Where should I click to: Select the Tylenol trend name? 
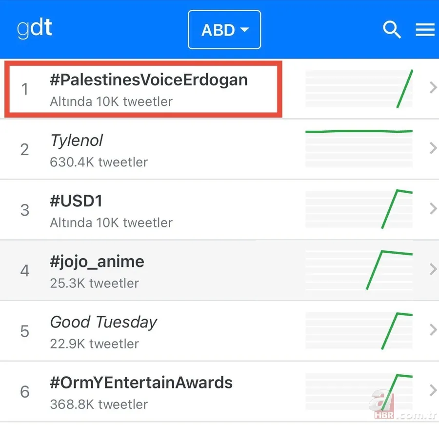pyautogui.click(x=76, y=141)
